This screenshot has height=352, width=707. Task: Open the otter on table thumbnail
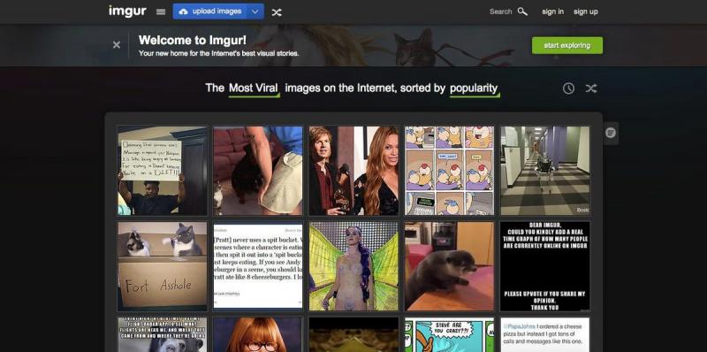click(x=449, y=266)
